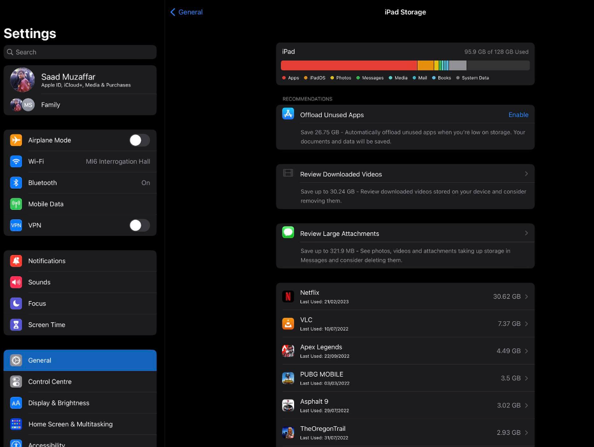The image size is (594, 447).
Task: Tap the Control Centre switches icon
Action: coord(16,381)
